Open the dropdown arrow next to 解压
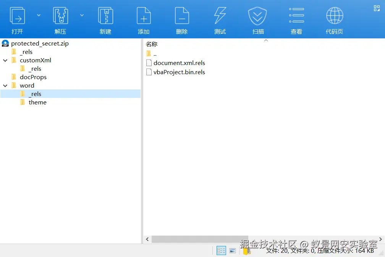Screen dimensions: 385x257 [x=82, y=15]
